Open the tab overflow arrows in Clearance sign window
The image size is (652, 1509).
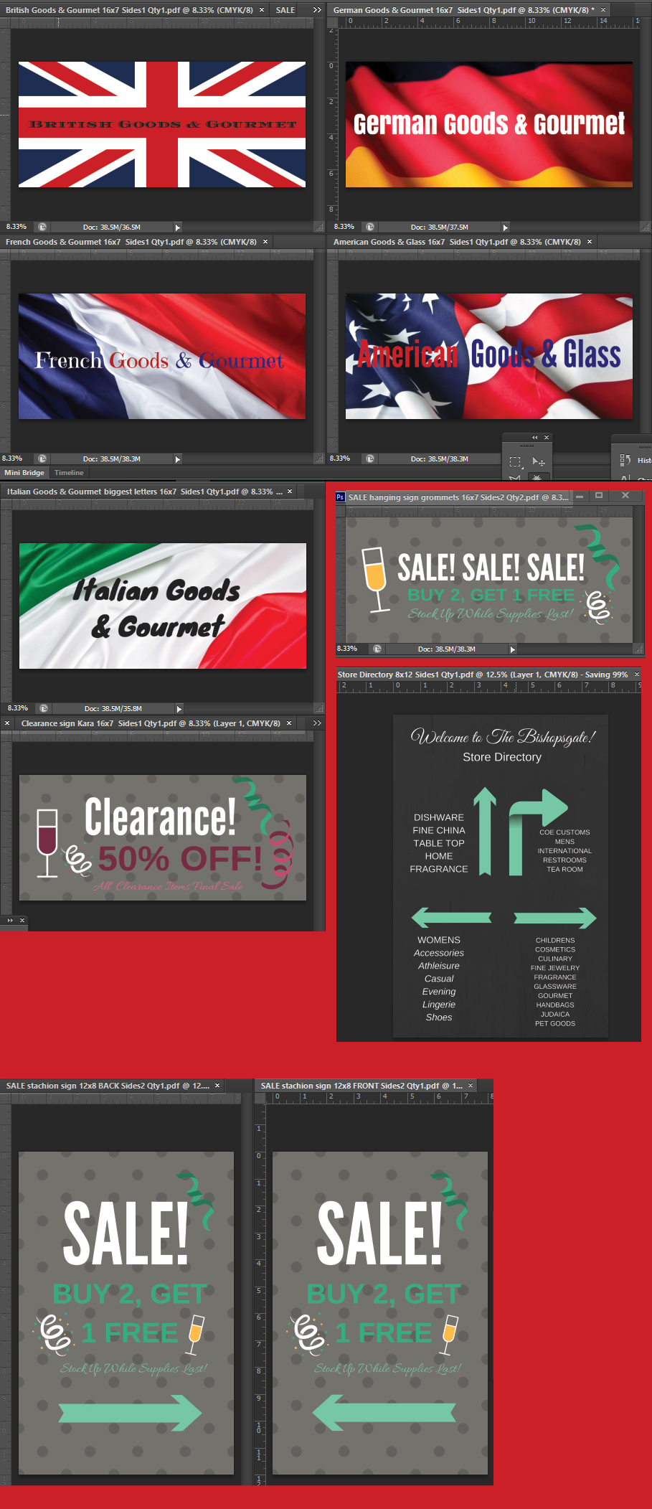(x=317, y=723)
